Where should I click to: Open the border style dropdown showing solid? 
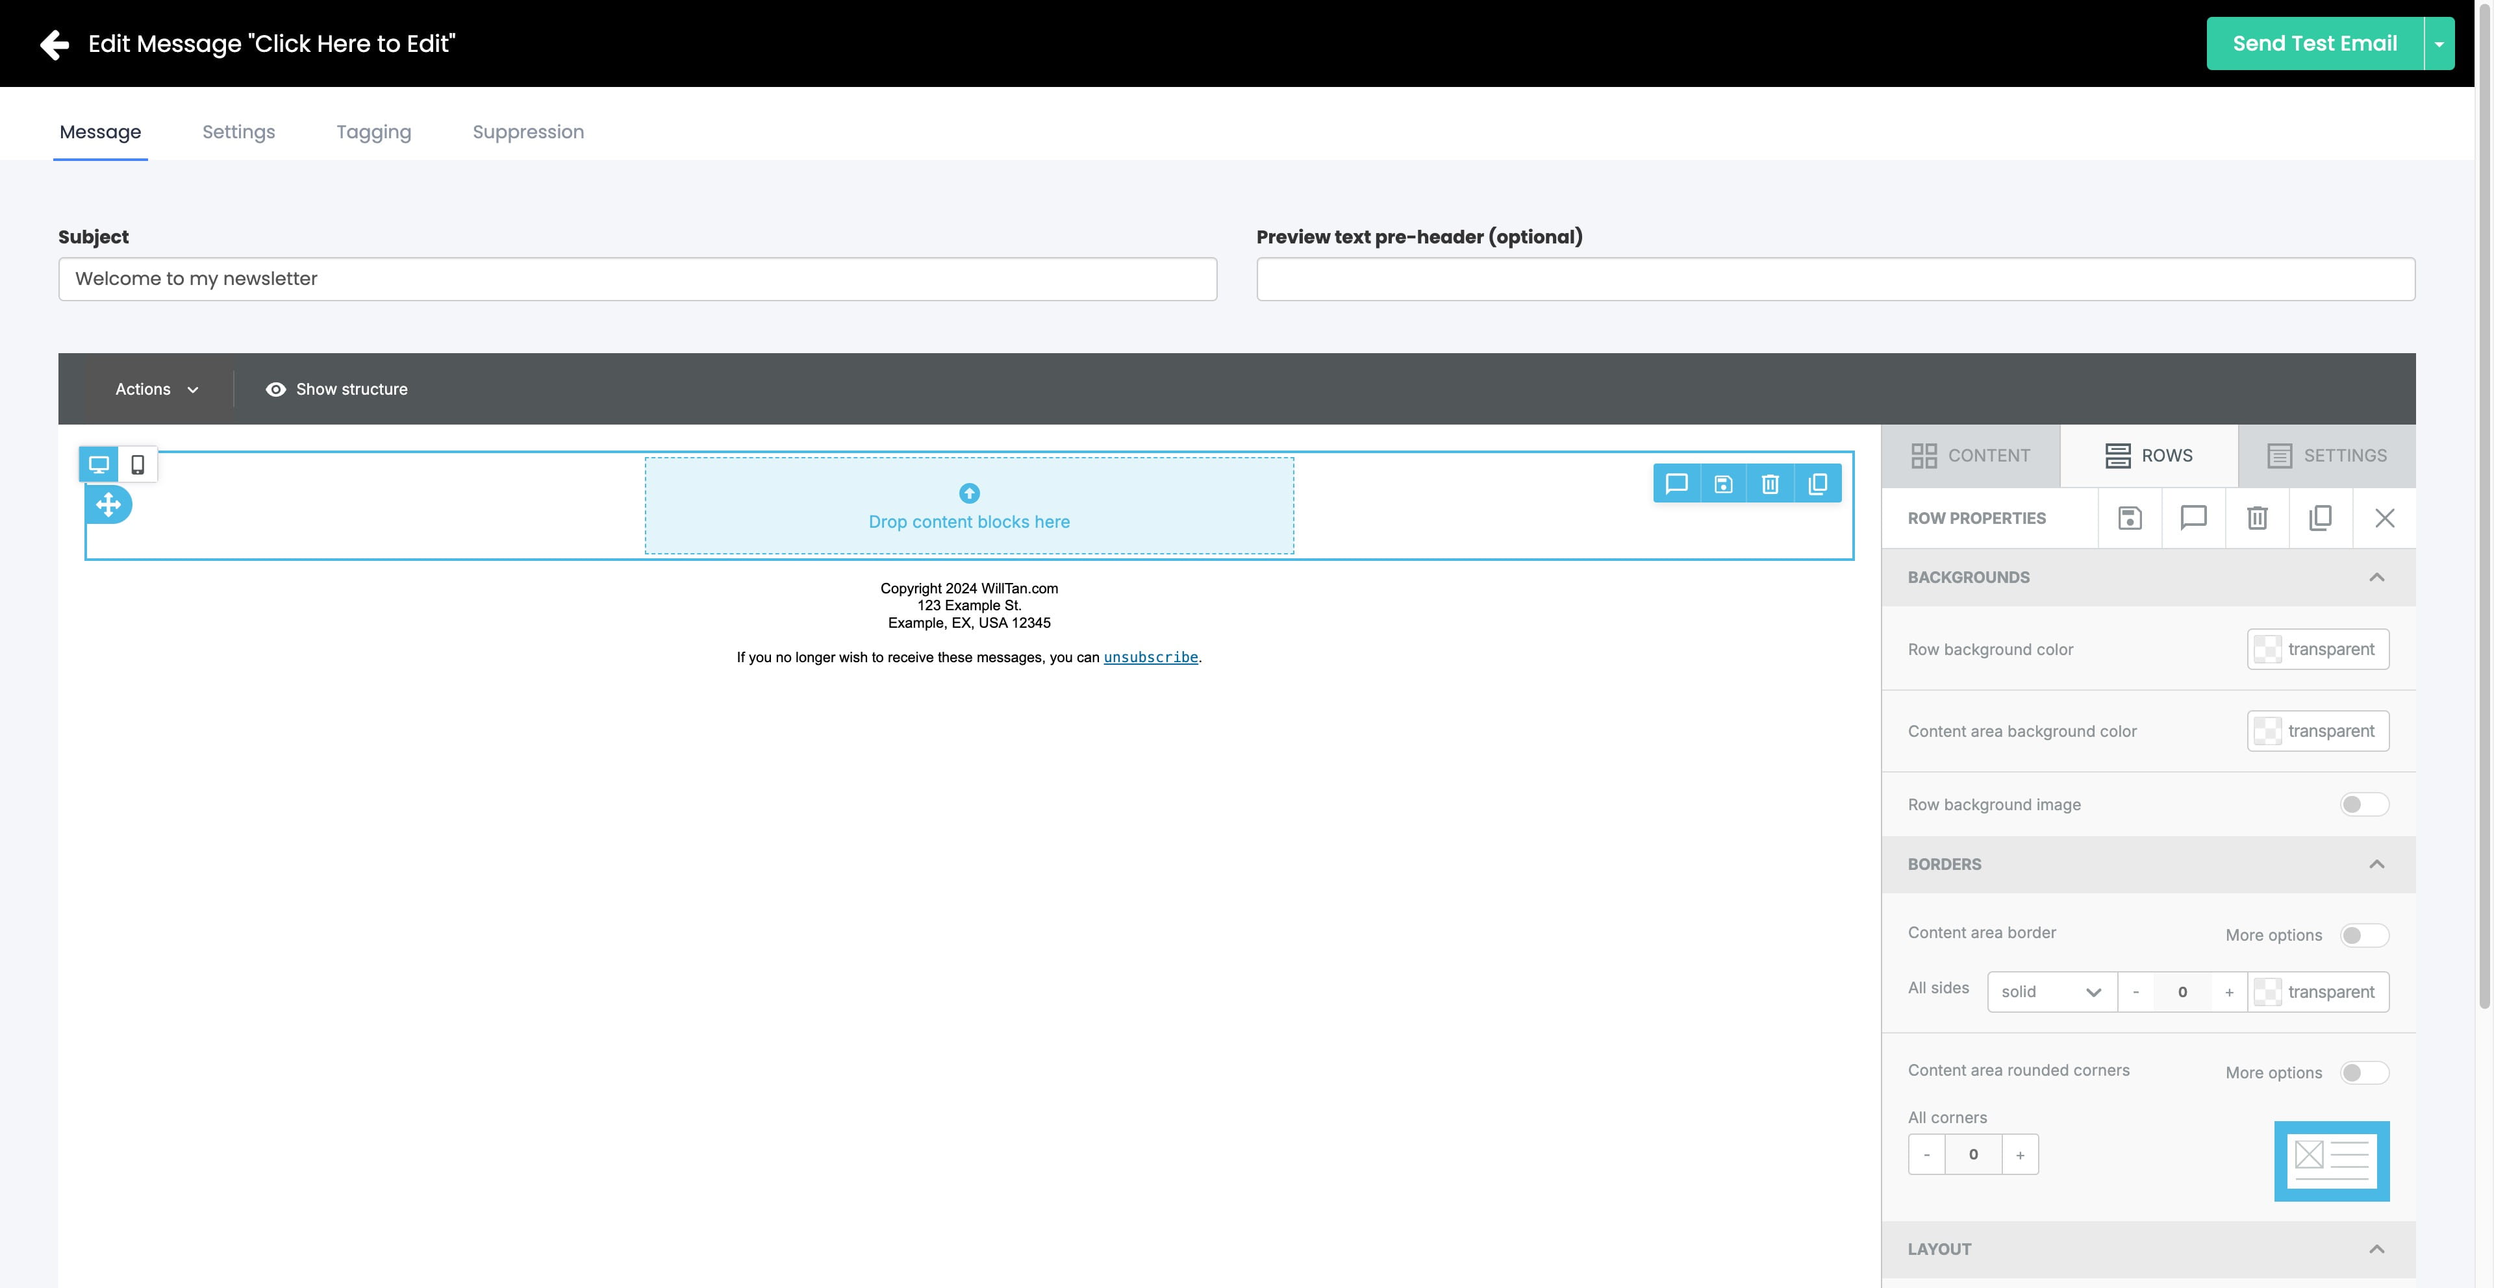coord(2050,991)
